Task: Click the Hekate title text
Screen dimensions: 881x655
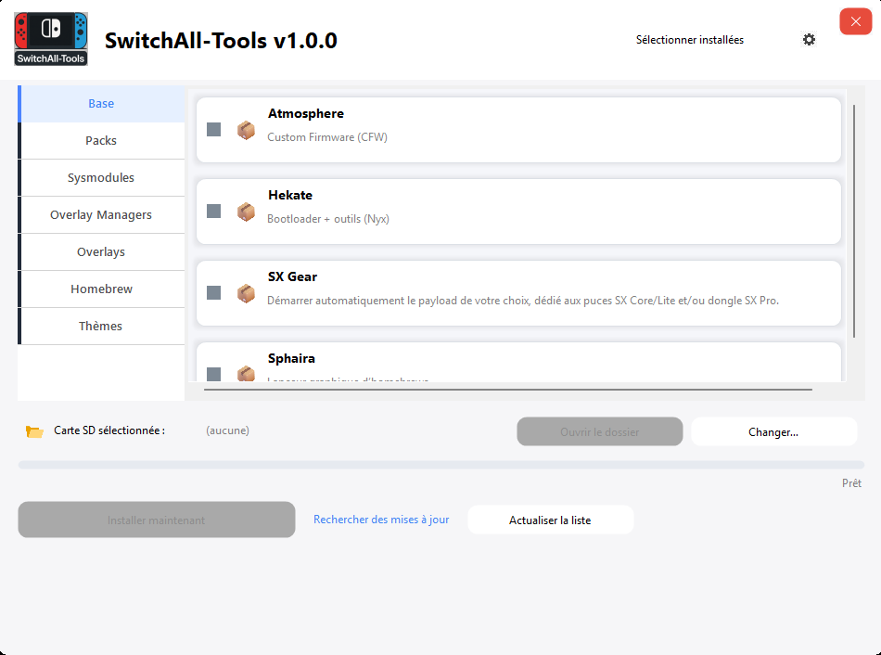Action: click(290, 195)
